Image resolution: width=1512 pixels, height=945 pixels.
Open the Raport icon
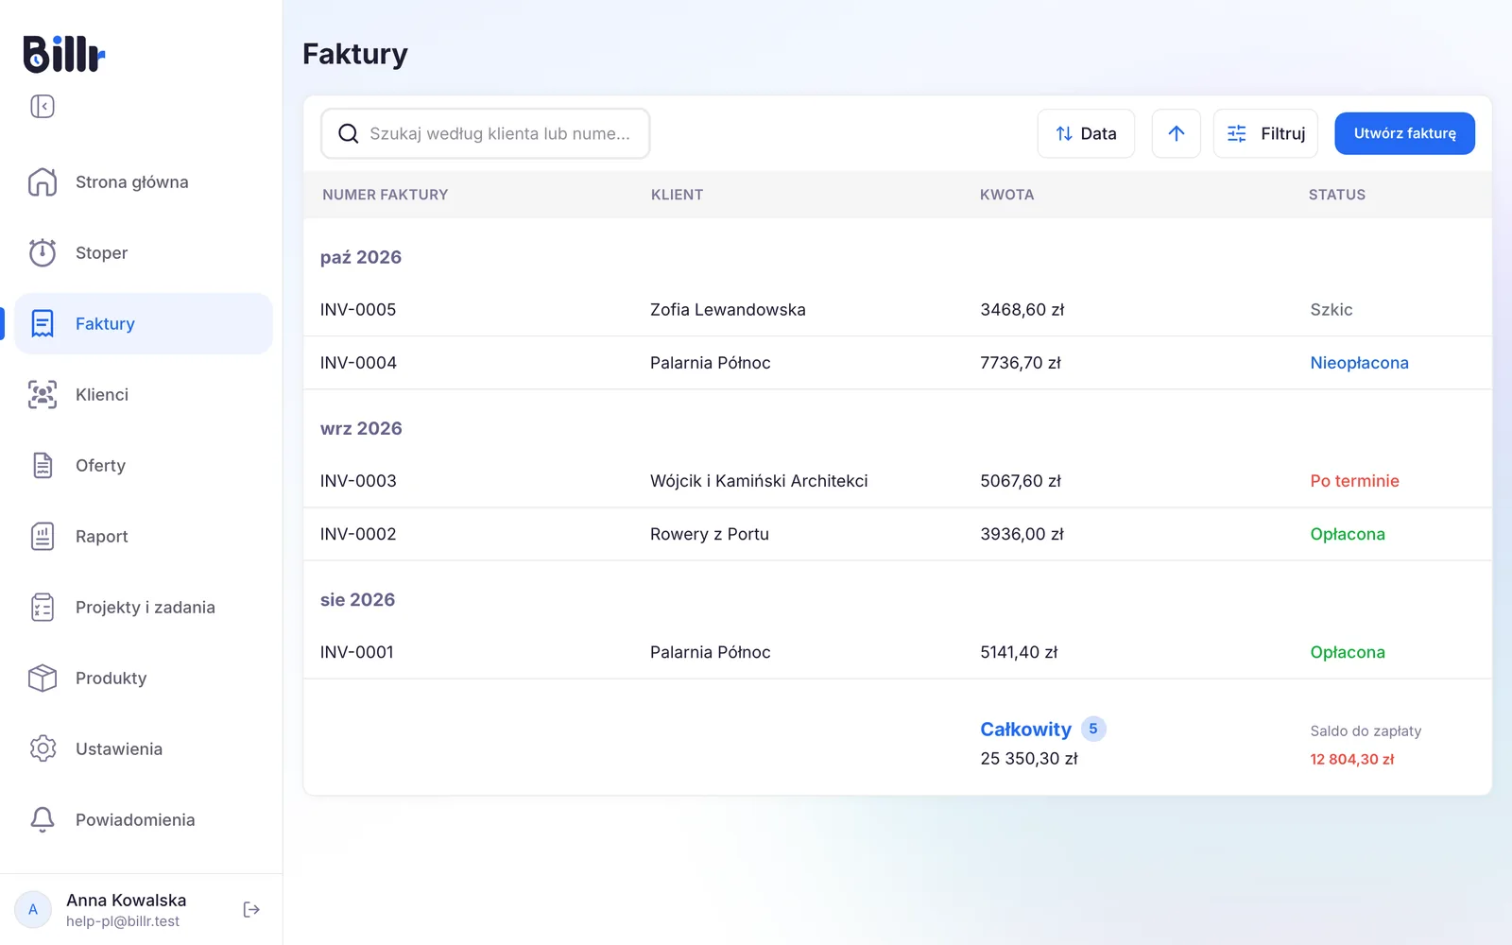tap(43, 536)
